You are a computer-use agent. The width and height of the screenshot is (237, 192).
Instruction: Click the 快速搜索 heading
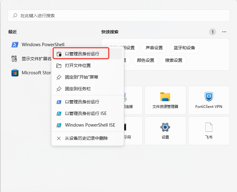click(x=110, y=32)
